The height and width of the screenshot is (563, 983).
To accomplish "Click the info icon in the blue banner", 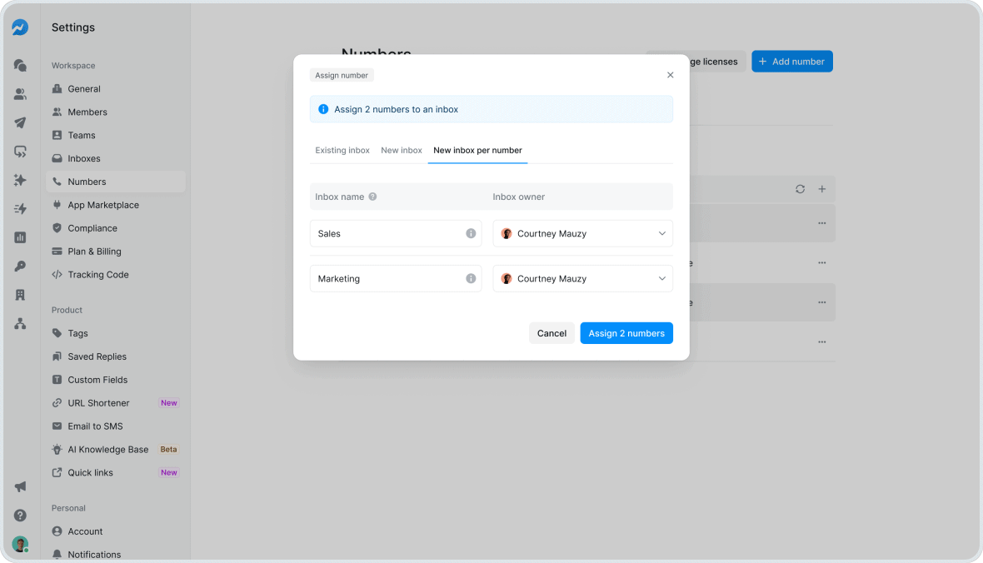I will 322,109.
